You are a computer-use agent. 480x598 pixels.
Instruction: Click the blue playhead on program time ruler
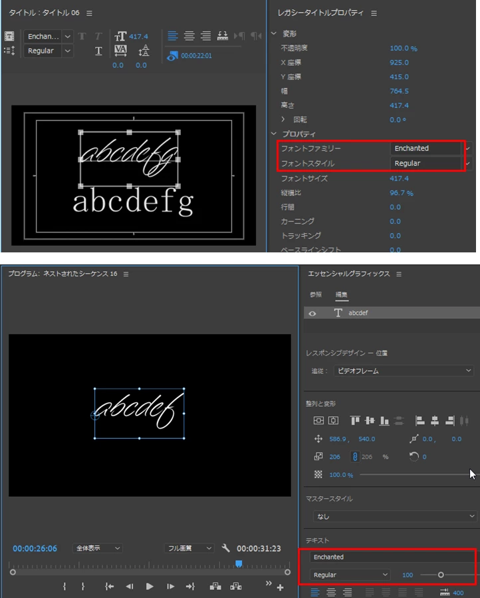[239, 563]
